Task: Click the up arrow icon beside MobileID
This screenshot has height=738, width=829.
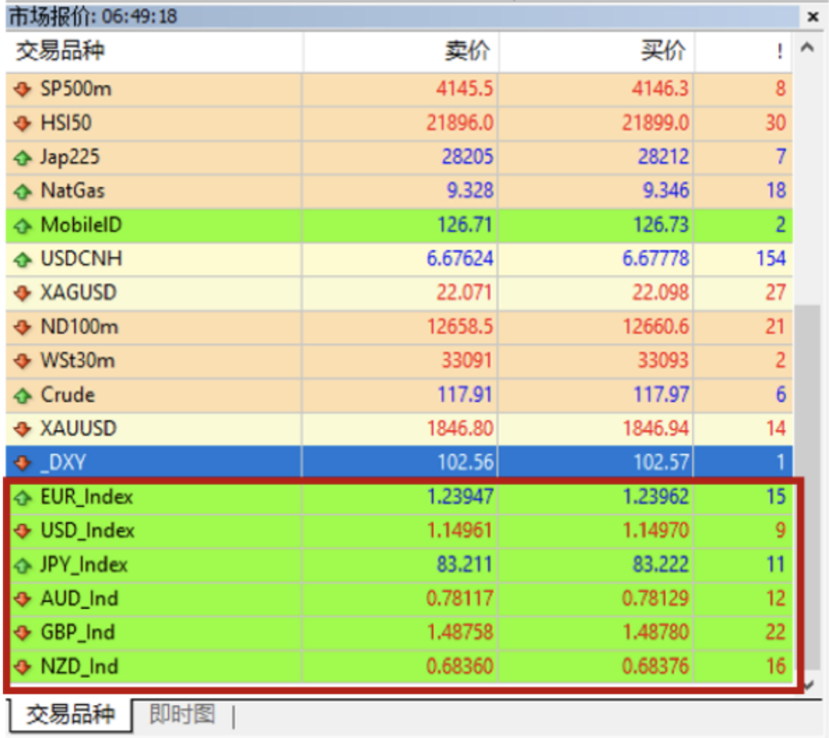Action: pos(23,226)
